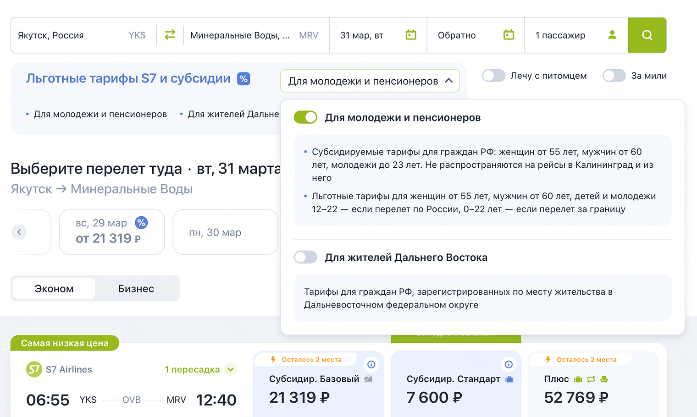Show info for Субсидир. Стандарт fare

[x=509, y=364]
